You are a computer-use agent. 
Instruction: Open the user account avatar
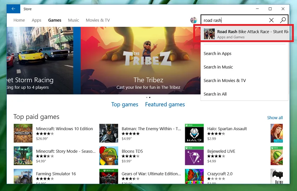coord(194,20)
